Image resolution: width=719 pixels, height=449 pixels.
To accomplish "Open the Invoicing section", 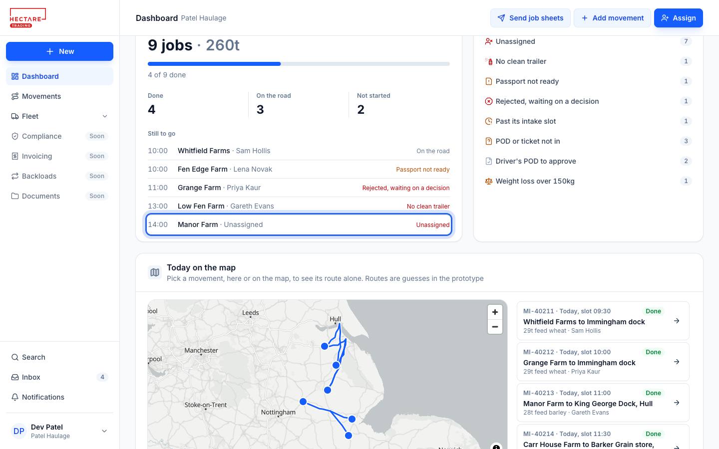I will (59, 156).
